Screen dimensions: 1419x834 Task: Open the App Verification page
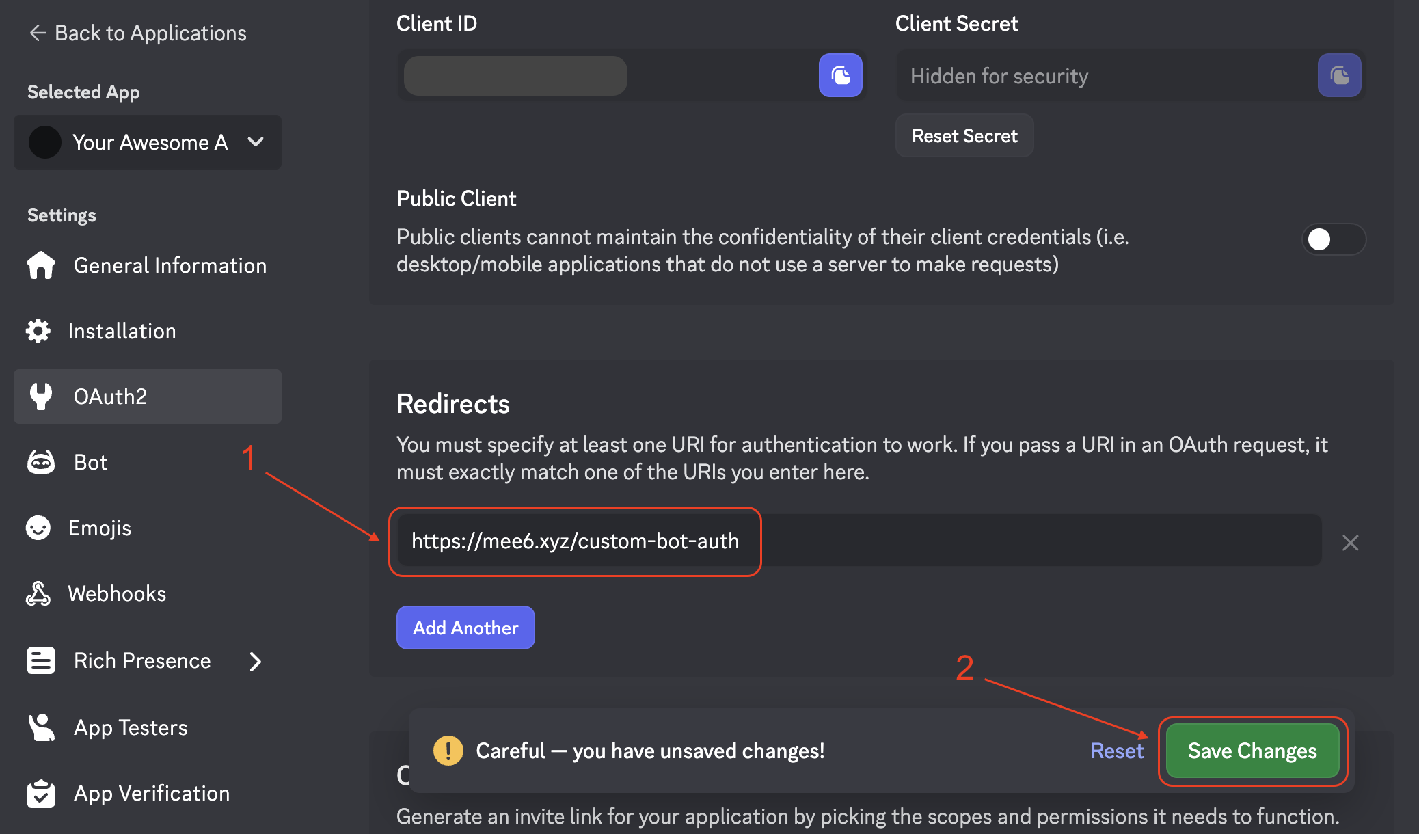pos(151,793)
